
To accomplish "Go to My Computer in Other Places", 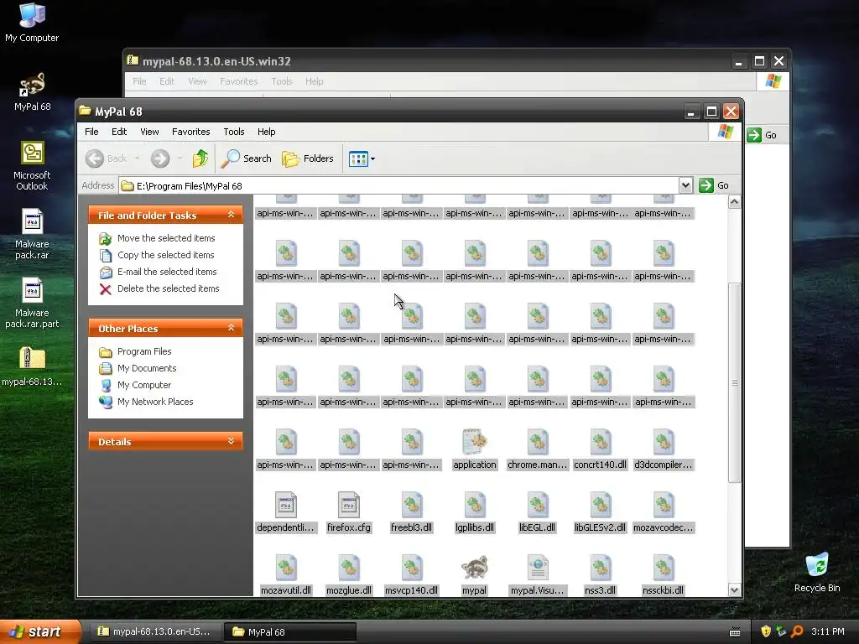I will pos(144,385).
